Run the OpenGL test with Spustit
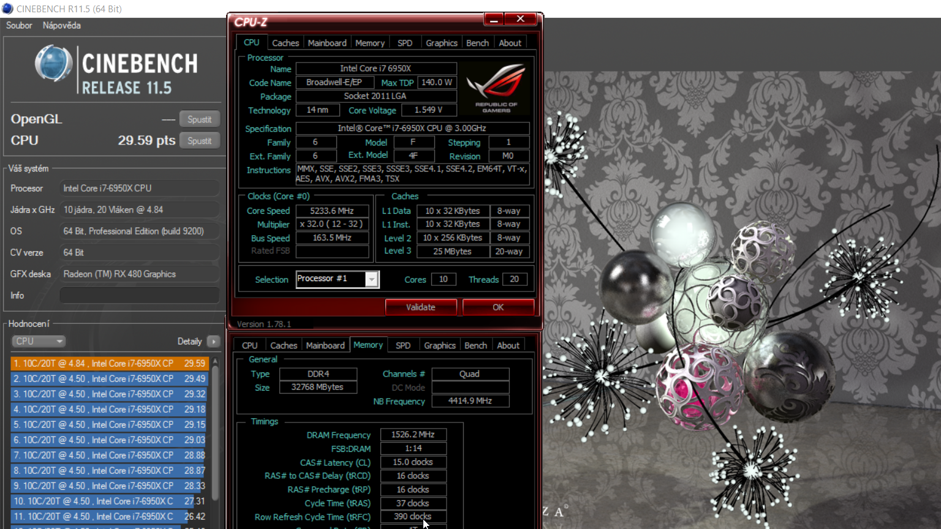941x529 pixels. tap(200, 119)
